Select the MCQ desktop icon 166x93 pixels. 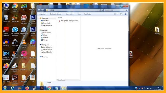click(x=131, y=55)
